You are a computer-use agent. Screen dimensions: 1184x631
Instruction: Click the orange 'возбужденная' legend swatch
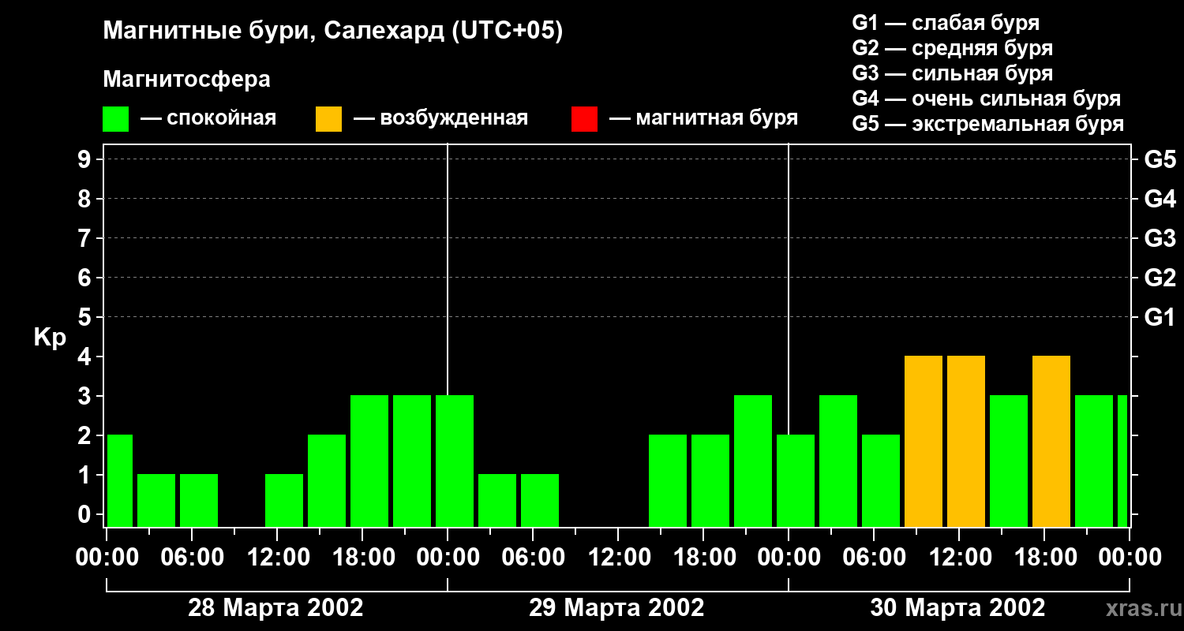pyautogui.click(x=328, y=119)
